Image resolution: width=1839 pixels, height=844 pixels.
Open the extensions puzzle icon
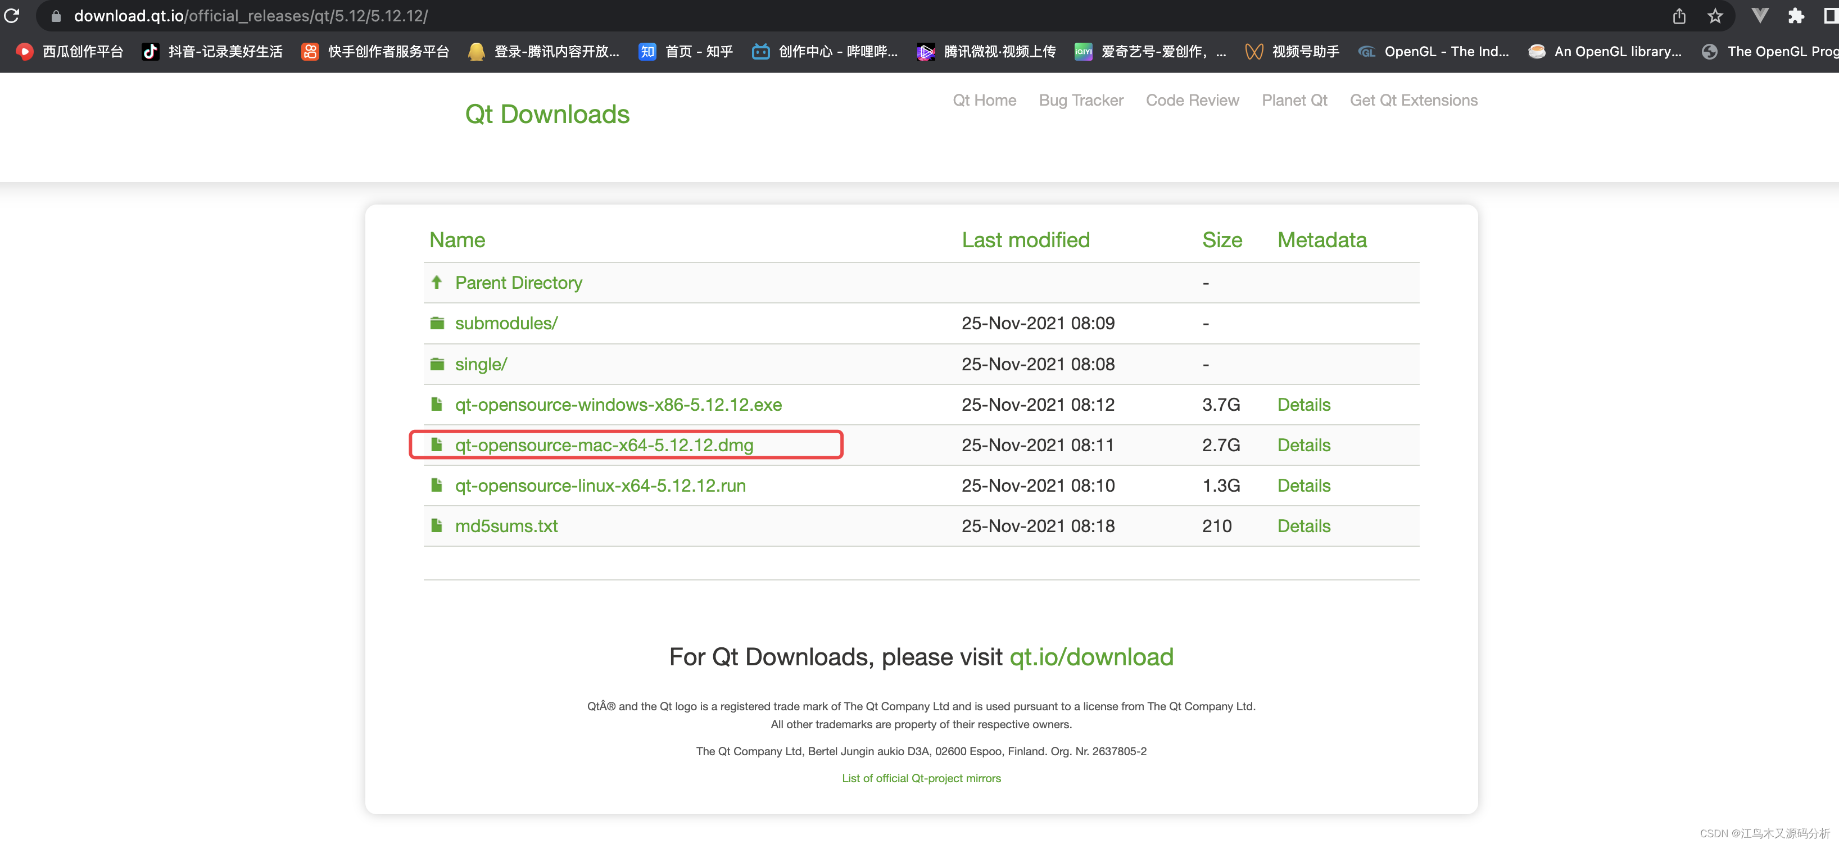pos(1796,16)
